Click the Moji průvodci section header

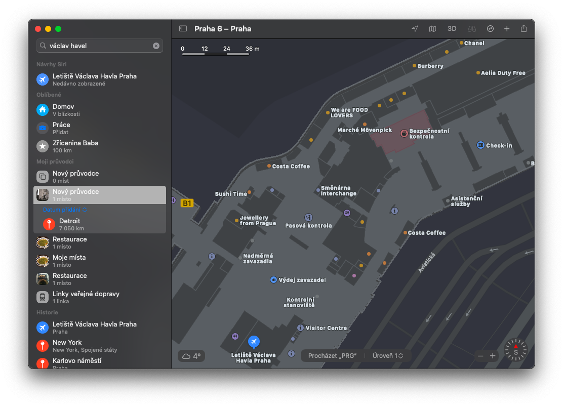(x=55, y=161)
